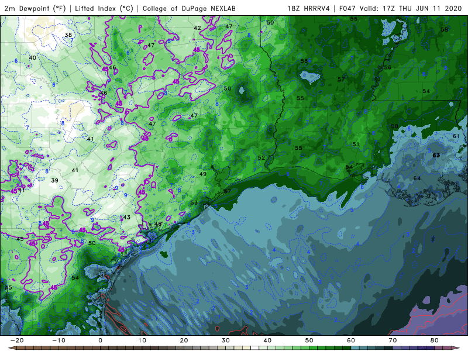
Task: Click the "17Z THU JUN 11 2020" valid time
Action: 422,8
